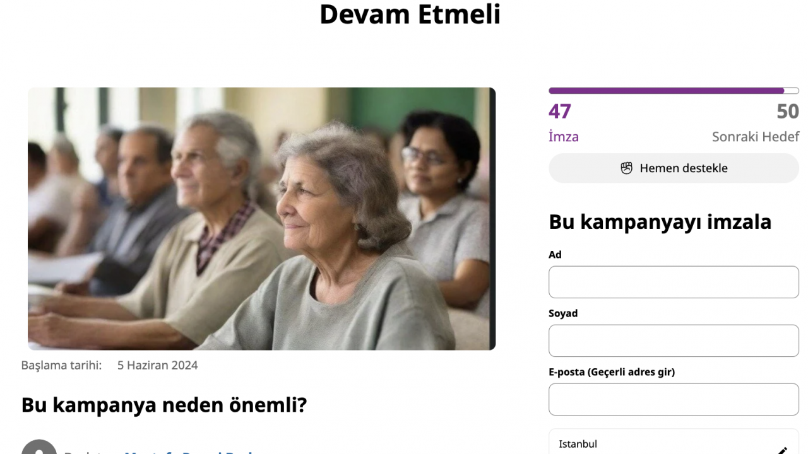Click the campaign photo of elderly people
808x454 pixels.
(261, 219)
